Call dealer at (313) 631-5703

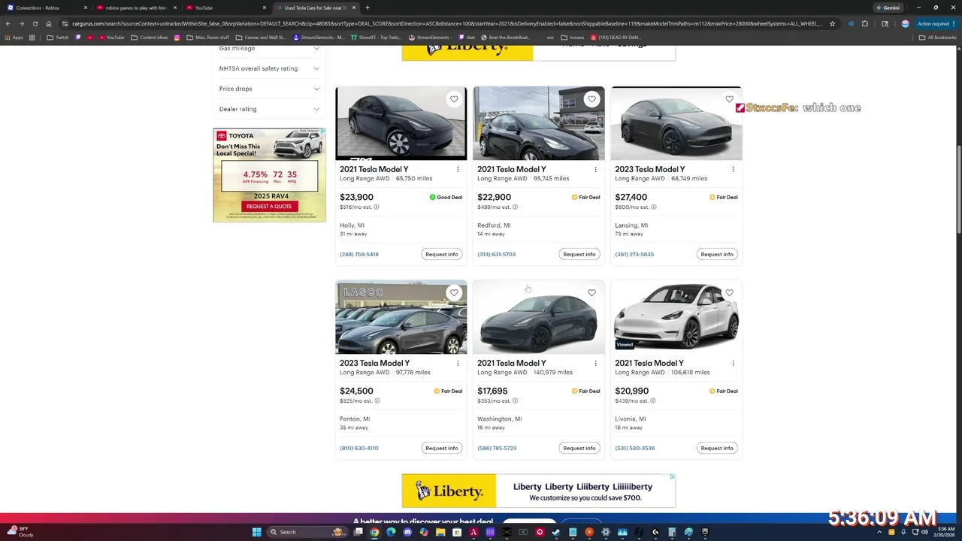click(x=496, y=254)
